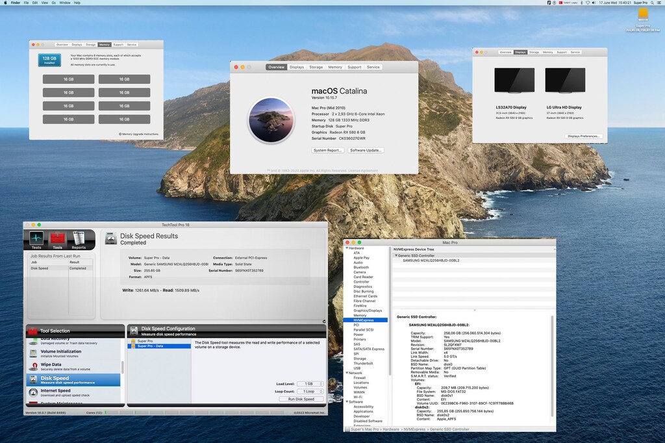Switch to Displays tab in macOS Catalina window
Image resolution: width=665 pixels, height=443 pixels.
point(297,67)
